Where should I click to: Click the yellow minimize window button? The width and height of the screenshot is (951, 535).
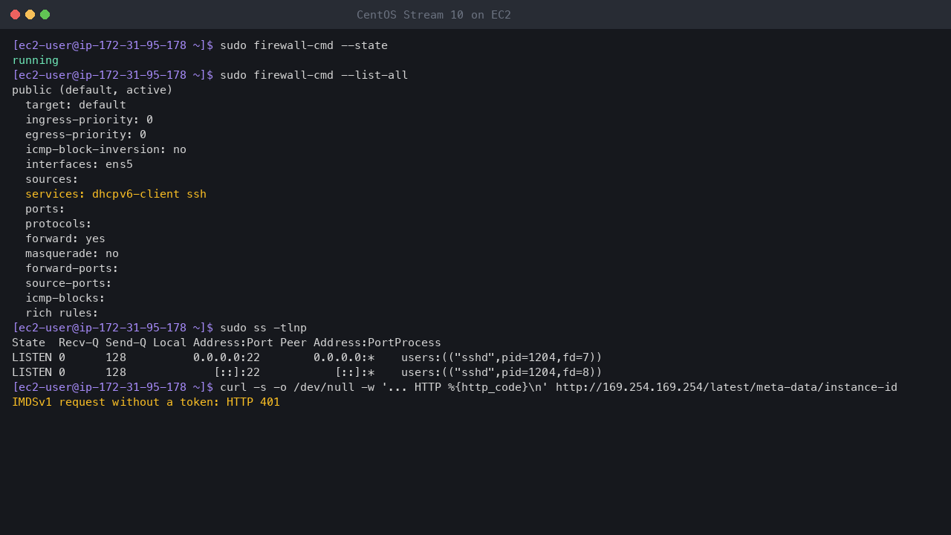coord(30,15)
